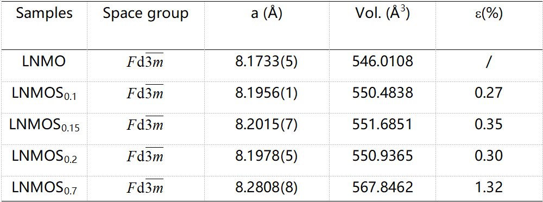Click the volume value 551.6851
This screenshot has height=202, width=543.
[383, 125]
